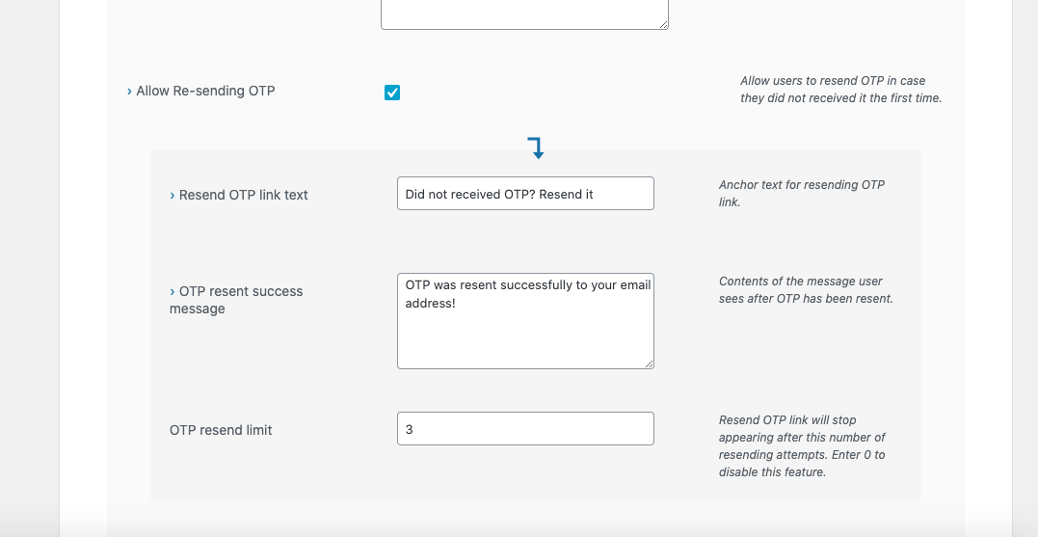Image resolution: width=1038 pixels, height=537 pixels.
Task: Focus the Resend OTP link text field
Action: 525,194
